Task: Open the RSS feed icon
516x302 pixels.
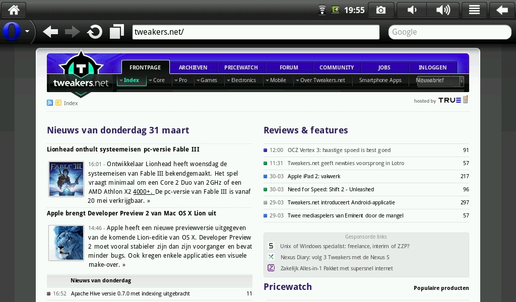Action: pos(50,103)
